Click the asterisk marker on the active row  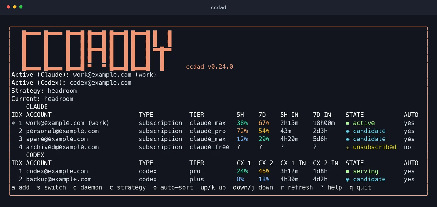[x=13, y=123]
